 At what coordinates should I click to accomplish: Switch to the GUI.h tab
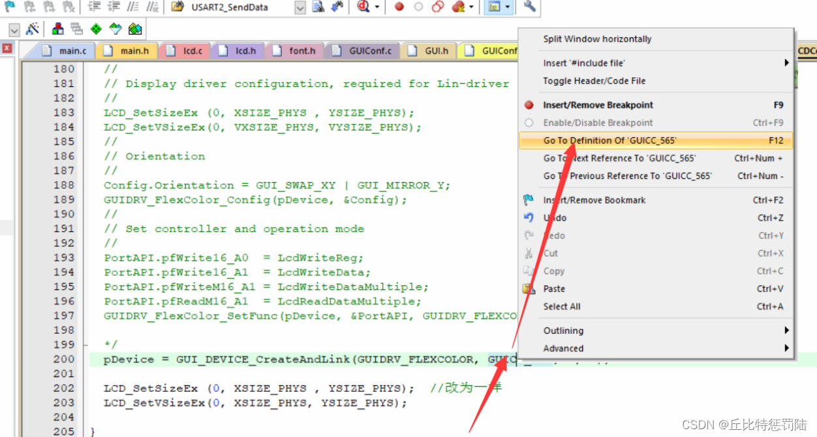click(x=429, y=50)
